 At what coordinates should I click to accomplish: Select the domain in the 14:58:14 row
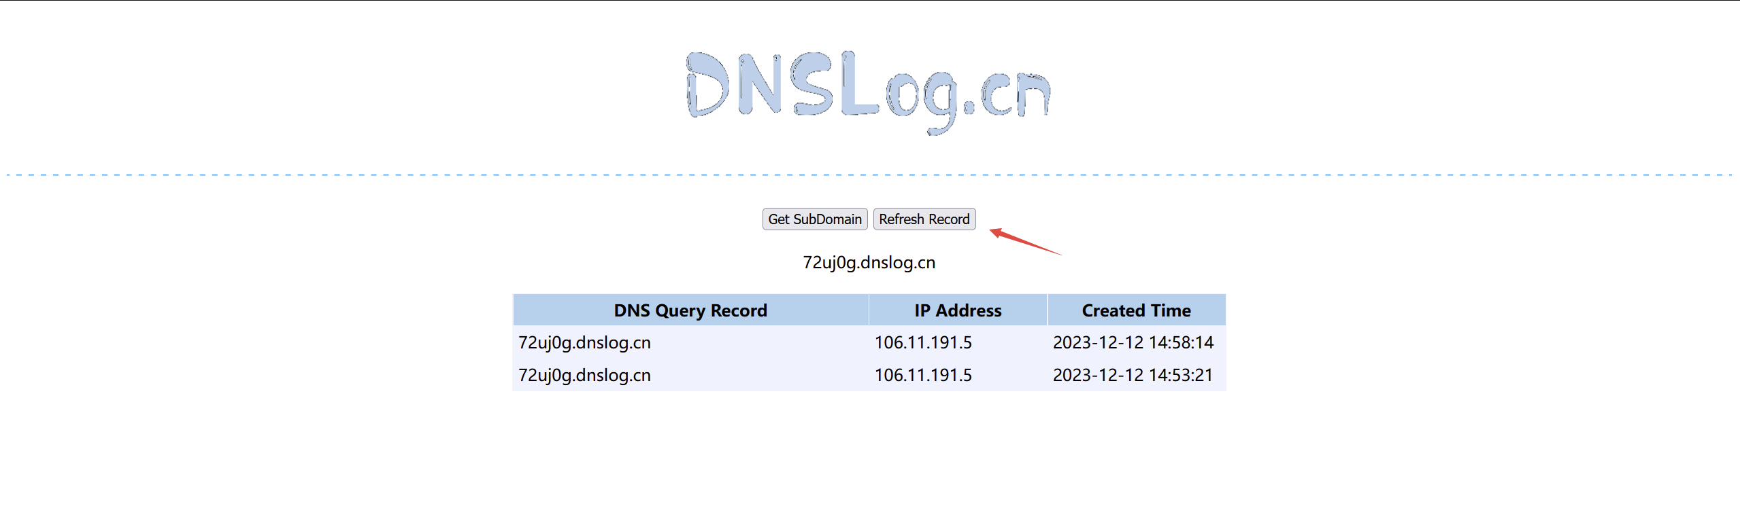click(x=584, y=342)
